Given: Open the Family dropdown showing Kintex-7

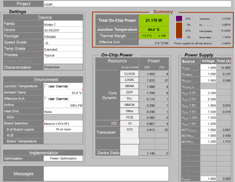Looking at the screenshot, I should 63,24.
